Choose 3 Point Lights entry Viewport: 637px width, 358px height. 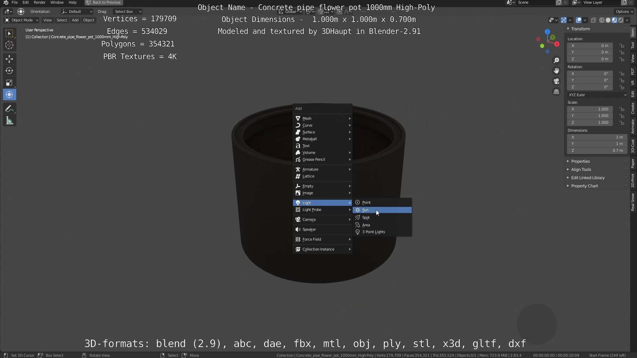pyautogui.click(x=382, y=232)
